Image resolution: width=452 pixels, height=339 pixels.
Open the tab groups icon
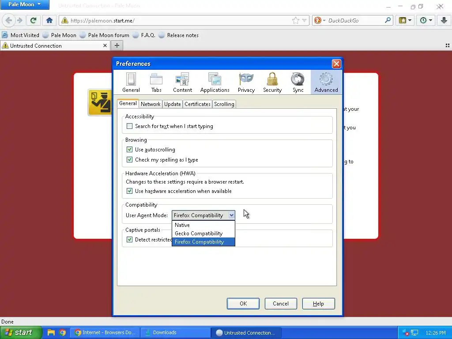(x=448, y=45)
